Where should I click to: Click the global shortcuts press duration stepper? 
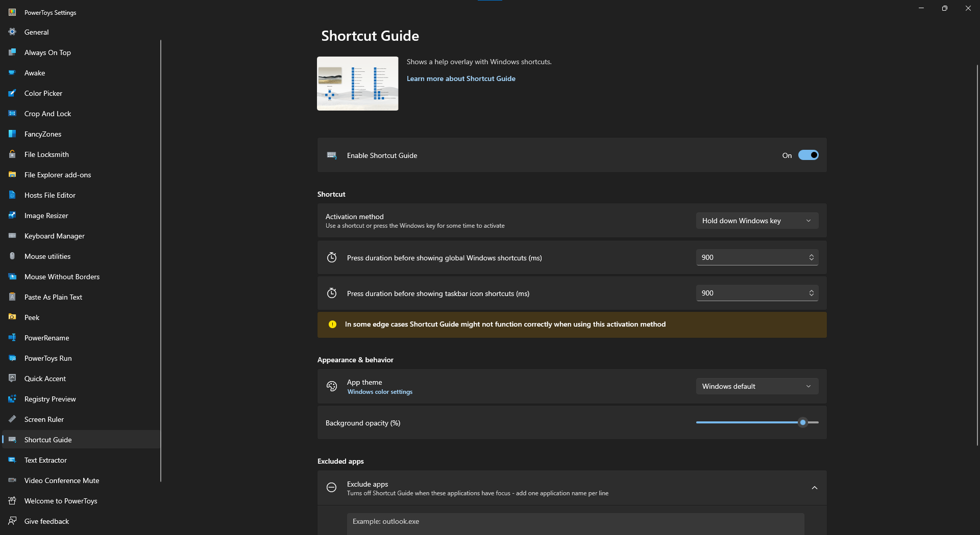point(811,257)
